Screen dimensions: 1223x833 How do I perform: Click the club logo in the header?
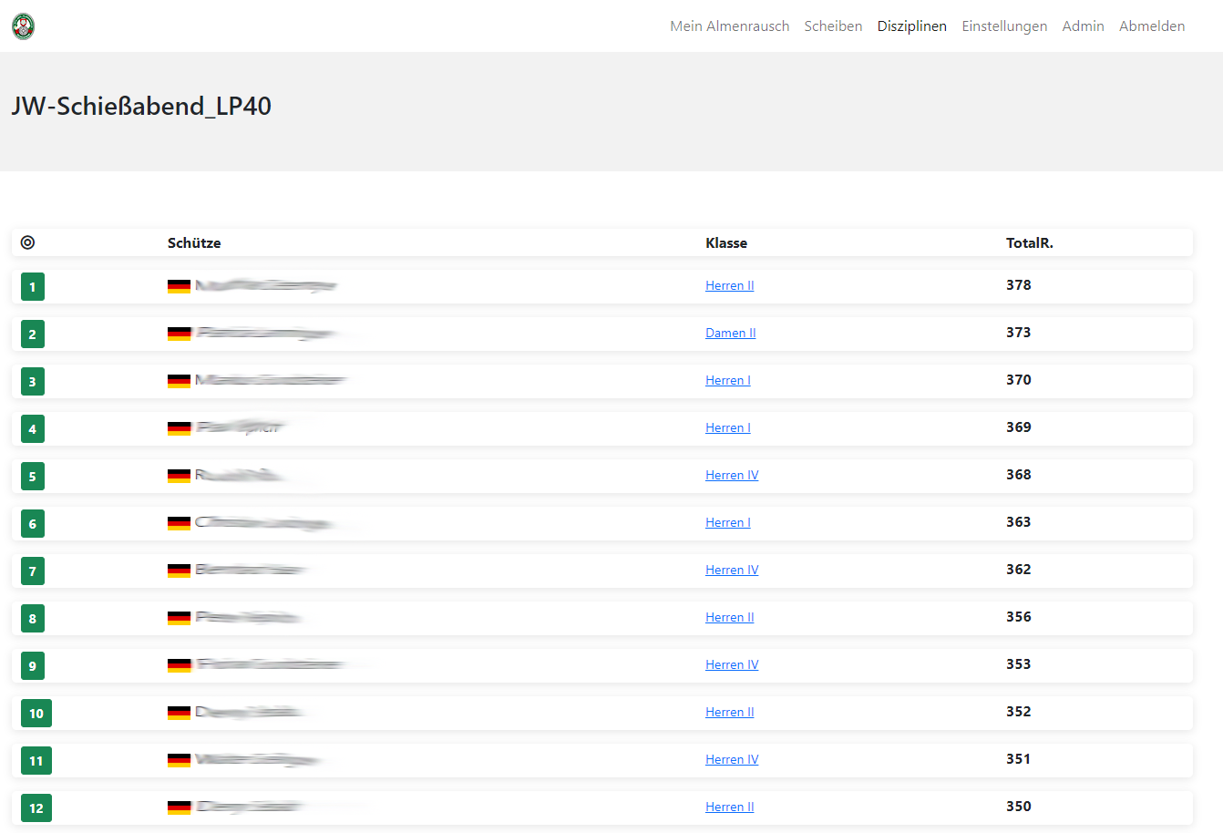pyautogui.click(x=24, y=26)
